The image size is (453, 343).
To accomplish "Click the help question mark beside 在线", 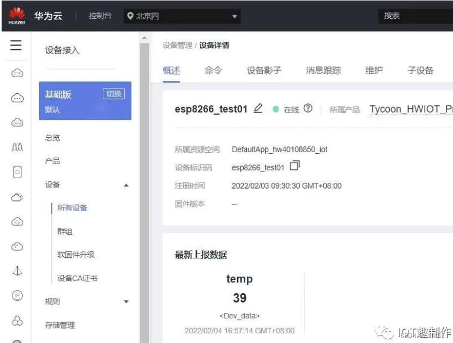I will coord(308,108).
